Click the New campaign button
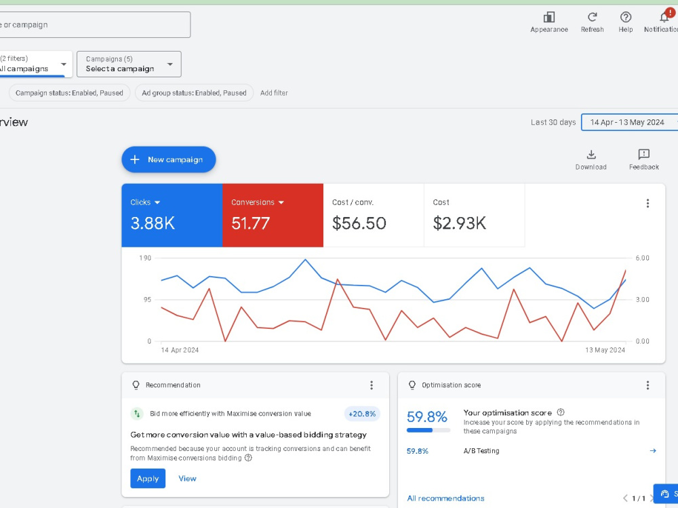This screenshot has height=508, width=678. 169,159
